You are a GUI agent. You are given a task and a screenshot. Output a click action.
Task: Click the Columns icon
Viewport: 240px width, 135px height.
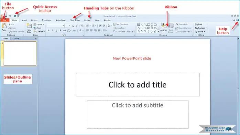click(105, 31)
